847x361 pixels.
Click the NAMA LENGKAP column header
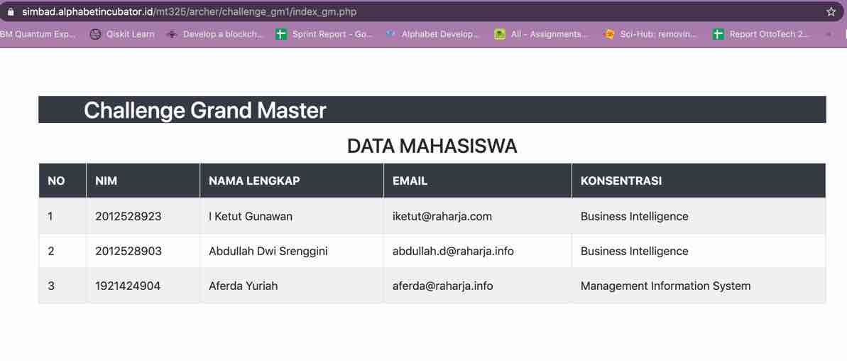point(254,181)
